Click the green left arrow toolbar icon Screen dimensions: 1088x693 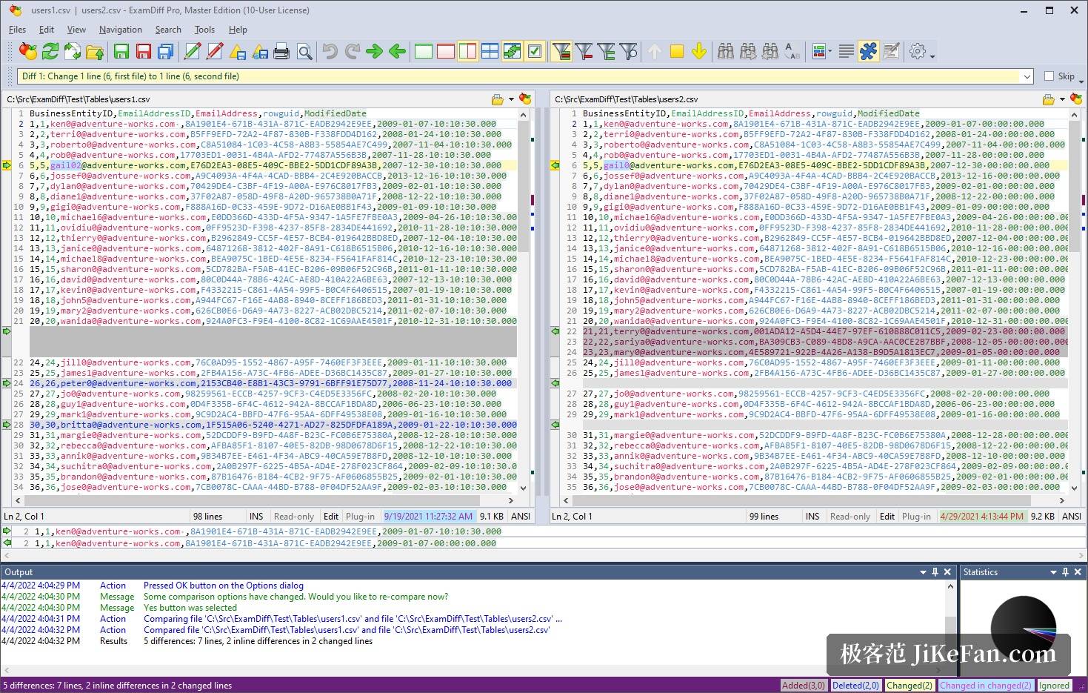pos(397,51)
